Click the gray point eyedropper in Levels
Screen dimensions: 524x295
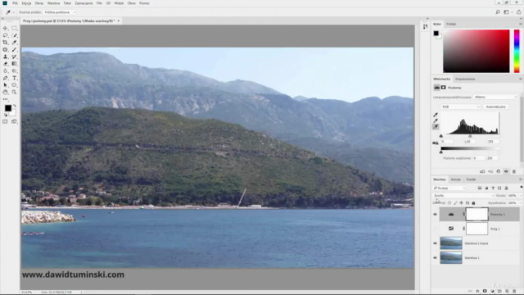436,120
